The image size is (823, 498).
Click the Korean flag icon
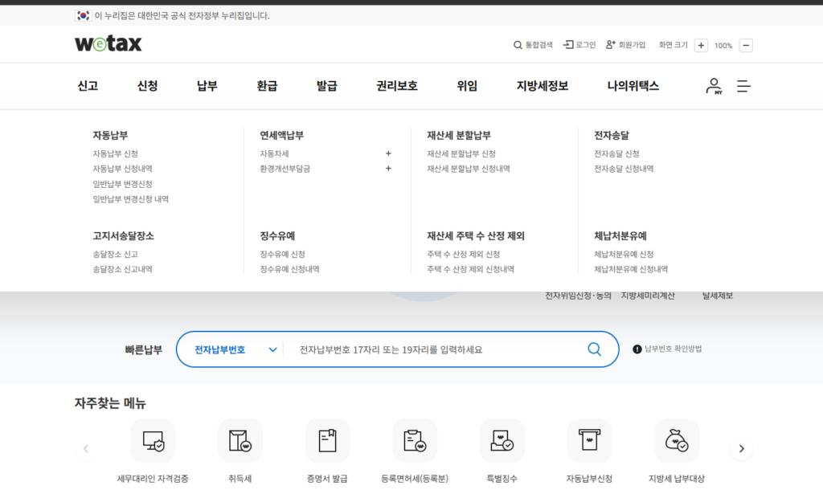pos(83,16)
